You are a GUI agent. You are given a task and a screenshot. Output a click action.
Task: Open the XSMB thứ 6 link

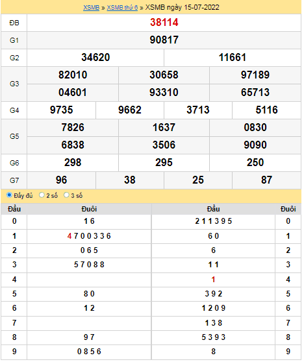pos(123,7)
